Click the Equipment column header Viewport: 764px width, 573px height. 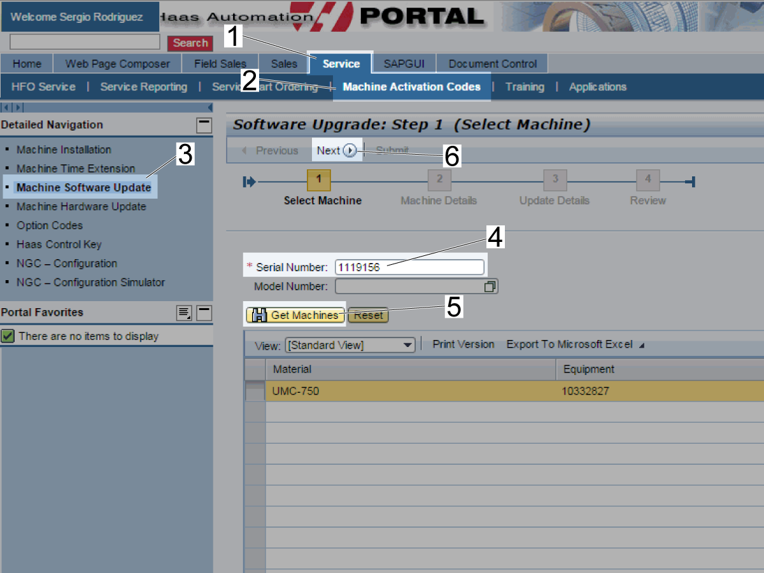(660, 369)
